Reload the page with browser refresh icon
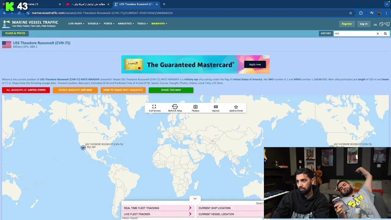The image size is (391, 220). coord(19,13)
